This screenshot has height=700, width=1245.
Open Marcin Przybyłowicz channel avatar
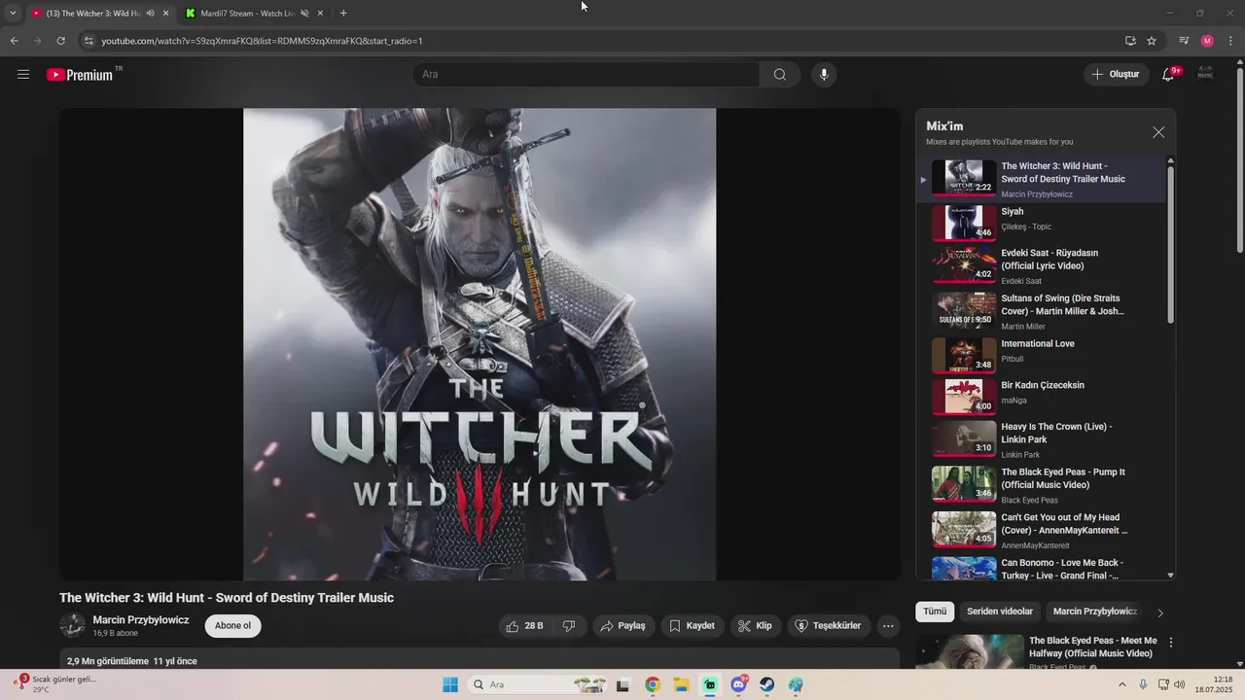[72, 626]
